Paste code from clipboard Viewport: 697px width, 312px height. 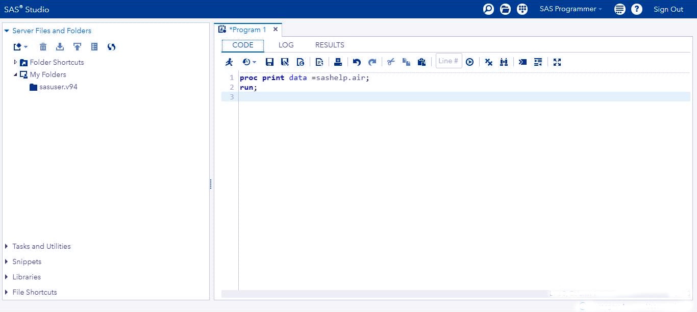[x=421, y=61]
